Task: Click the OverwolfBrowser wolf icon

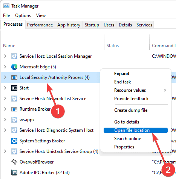Action: point(14,162)
